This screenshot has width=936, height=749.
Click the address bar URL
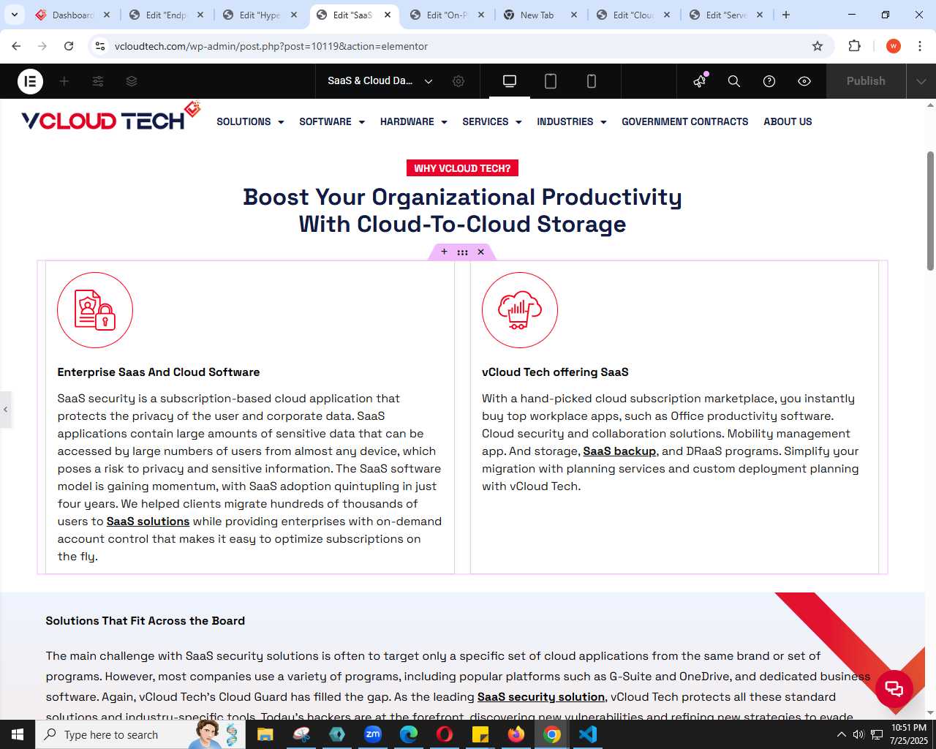[x=271, y=46]
